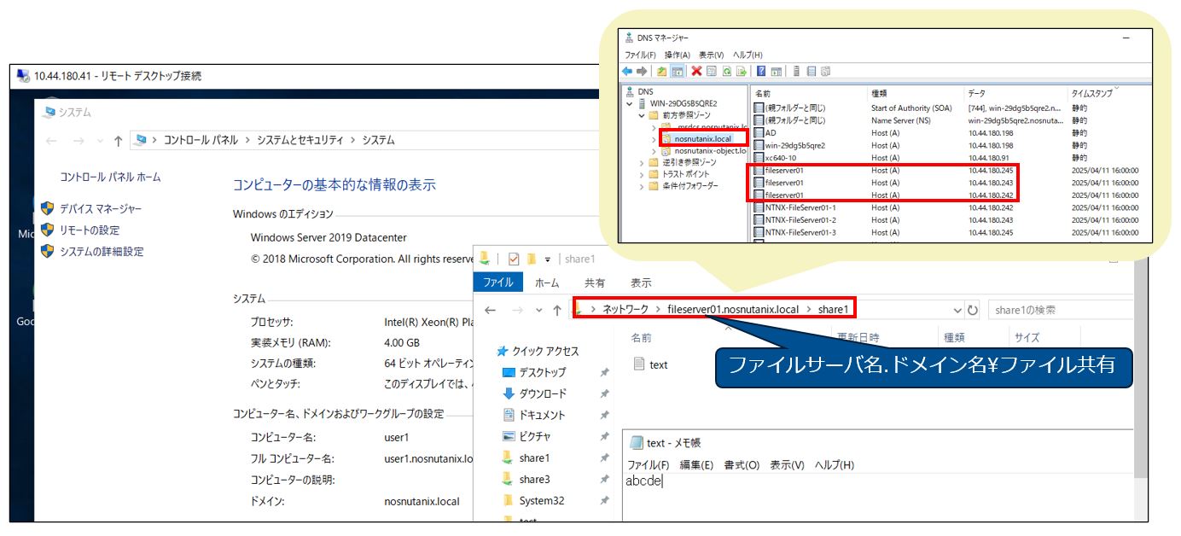Open the blue ファイル tab in Explorer ribbon
This screenshot has height=536, width=1181.
click(x=498, y=283)
